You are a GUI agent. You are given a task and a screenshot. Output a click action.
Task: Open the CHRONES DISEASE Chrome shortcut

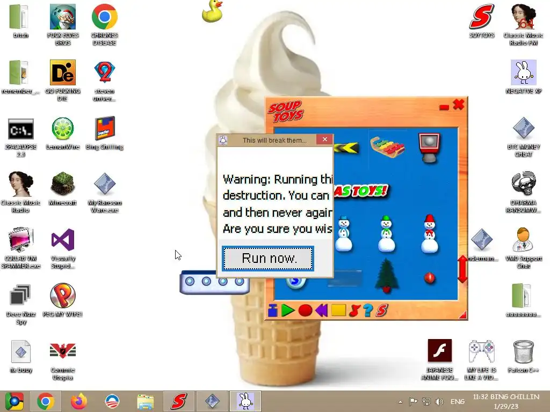[x=105, y=17]
